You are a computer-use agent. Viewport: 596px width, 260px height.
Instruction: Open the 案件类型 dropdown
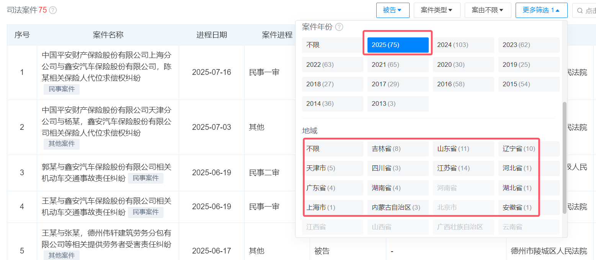pos(437,10)
